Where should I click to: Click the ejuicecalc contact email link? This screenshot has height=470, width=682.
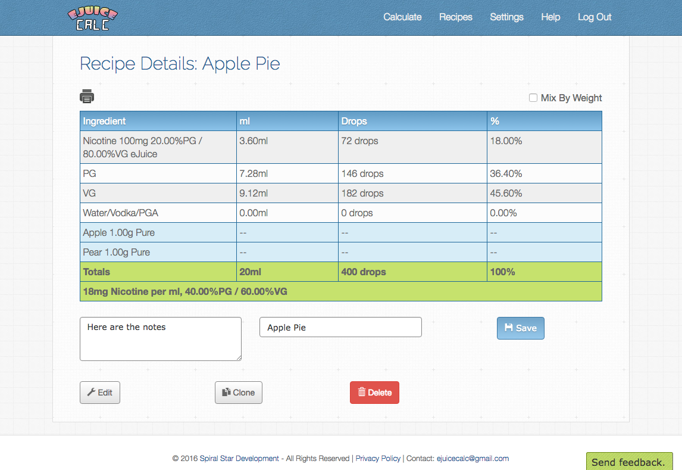(473, 458)
